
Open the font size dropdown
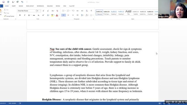40,11
